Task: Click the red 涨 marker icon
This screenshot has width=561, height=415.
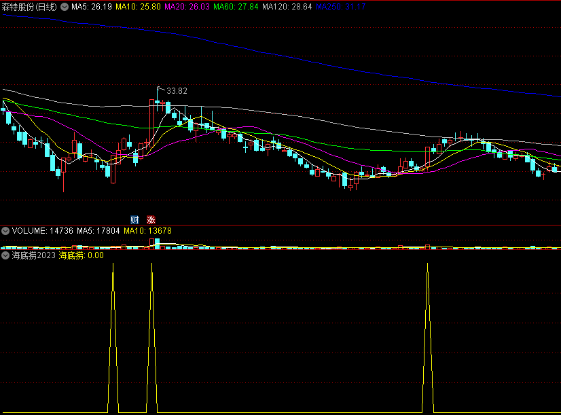Action: 151,219
